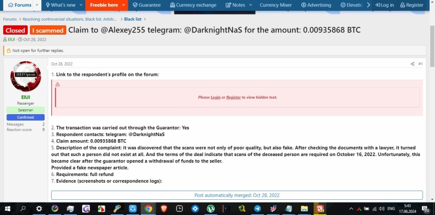
Task: Expand the Forums dropdown arrow
Action: point(37,5)
